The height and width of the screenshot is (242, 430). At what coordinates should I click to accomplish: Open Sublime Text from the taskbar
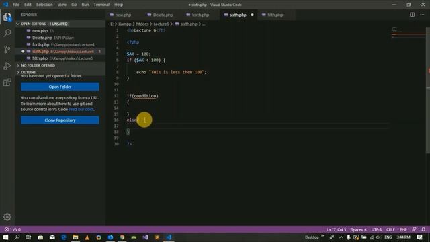coord(157,237)
